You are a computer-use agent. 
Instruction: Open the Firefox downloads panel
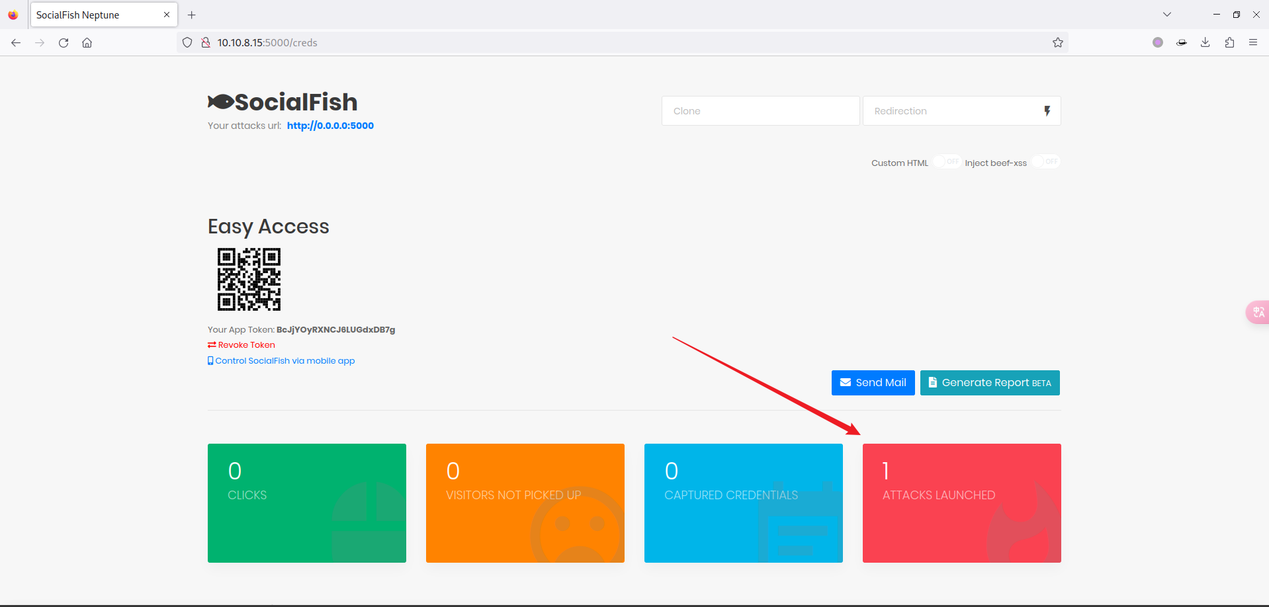(x=1205, y=42)
